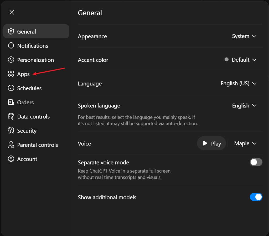Click the Notifications bell icon

11,45
